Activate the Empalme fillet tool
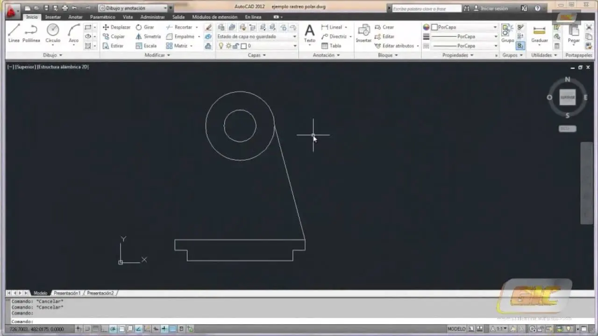Screen dimensions: 598x336 click(180, 36)
